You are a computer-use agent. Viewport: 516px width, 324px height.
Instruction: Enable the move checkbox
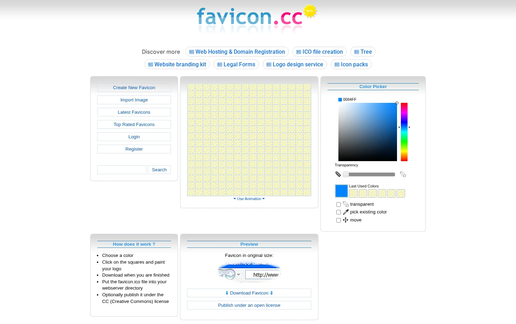(x=338, y=220)
